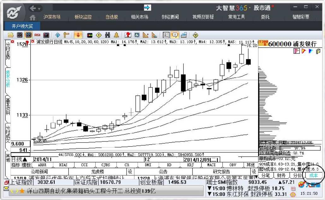325x200 pixels.
Task: Click the envelope message icon at bottom left
Action: tap(6, 188)
